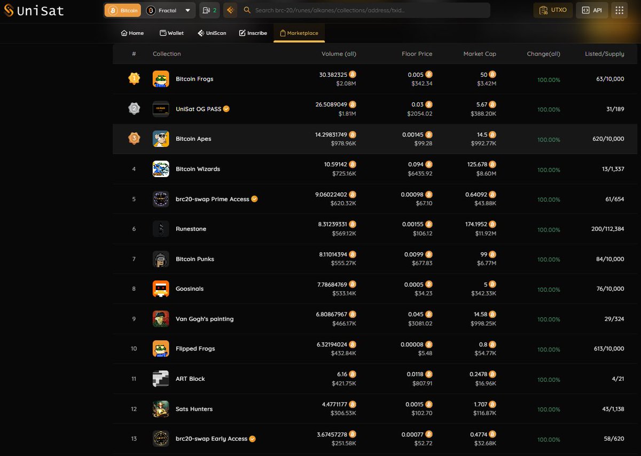Click UniSat OG PASS market cap $388.20K
The width and height of the screenshot is (641, 456).
(483, 114)
